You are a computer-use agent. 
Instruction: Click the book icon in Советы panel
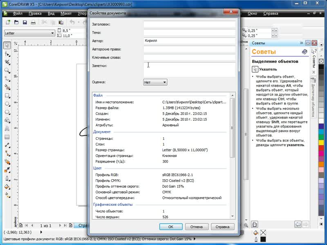tap(305, 52)
